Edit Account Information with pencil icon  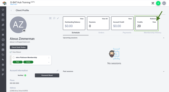click(58, 71)
